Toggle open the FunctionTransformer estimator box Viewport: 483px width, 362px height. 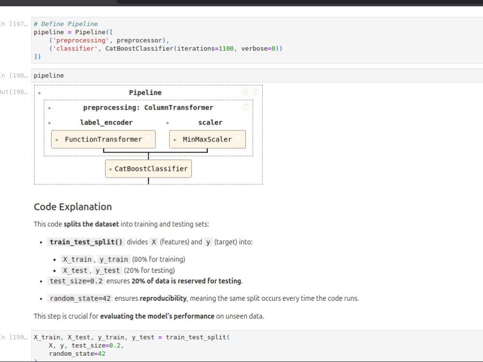103,139
